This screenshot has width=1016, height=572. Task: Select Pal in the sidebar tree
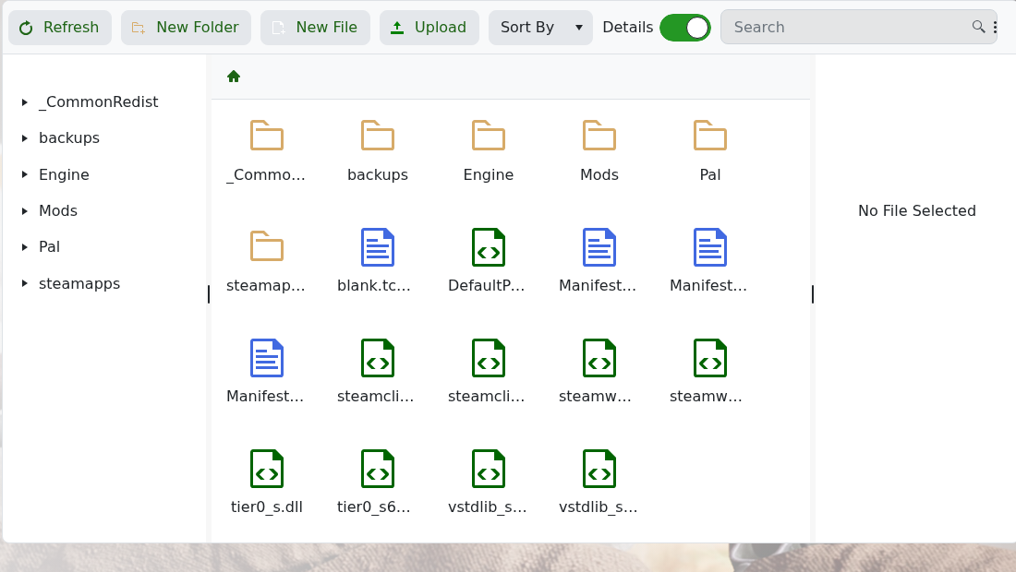coord(49,247)
